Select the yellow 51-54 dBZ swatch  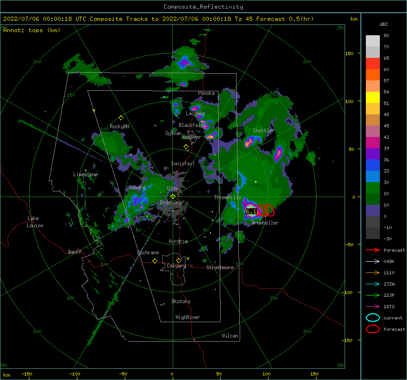point(373,98)
